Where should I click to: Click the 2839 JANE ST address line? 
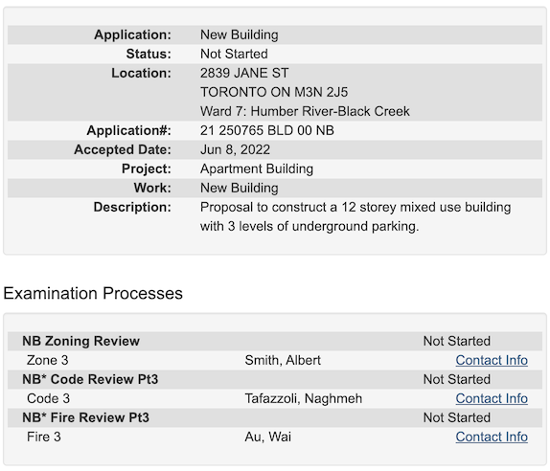[x=244, y=73]
